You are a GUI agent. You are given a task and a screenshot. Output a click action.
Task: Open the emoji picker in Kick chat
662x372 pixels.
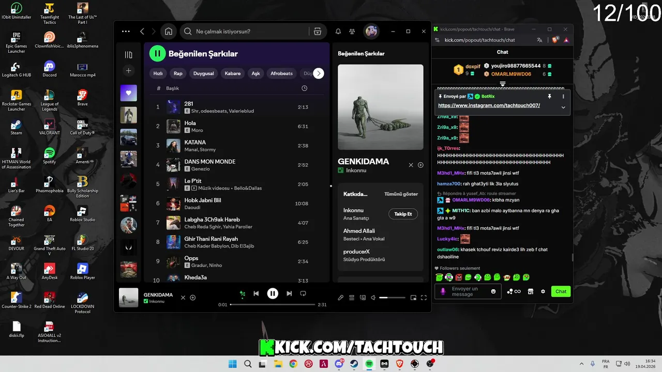pyautogui.click(x=493, y=291)
